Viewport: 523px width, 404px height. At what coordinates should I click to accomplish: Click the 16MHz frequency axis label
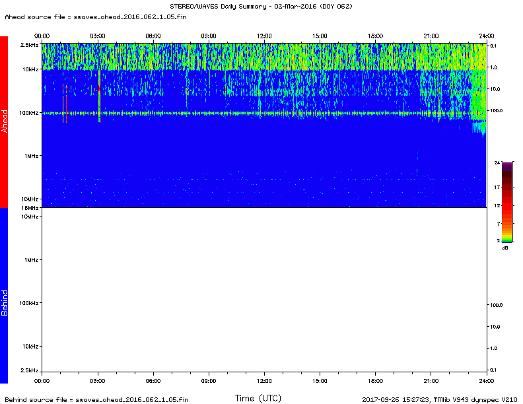tap(30, 208)
